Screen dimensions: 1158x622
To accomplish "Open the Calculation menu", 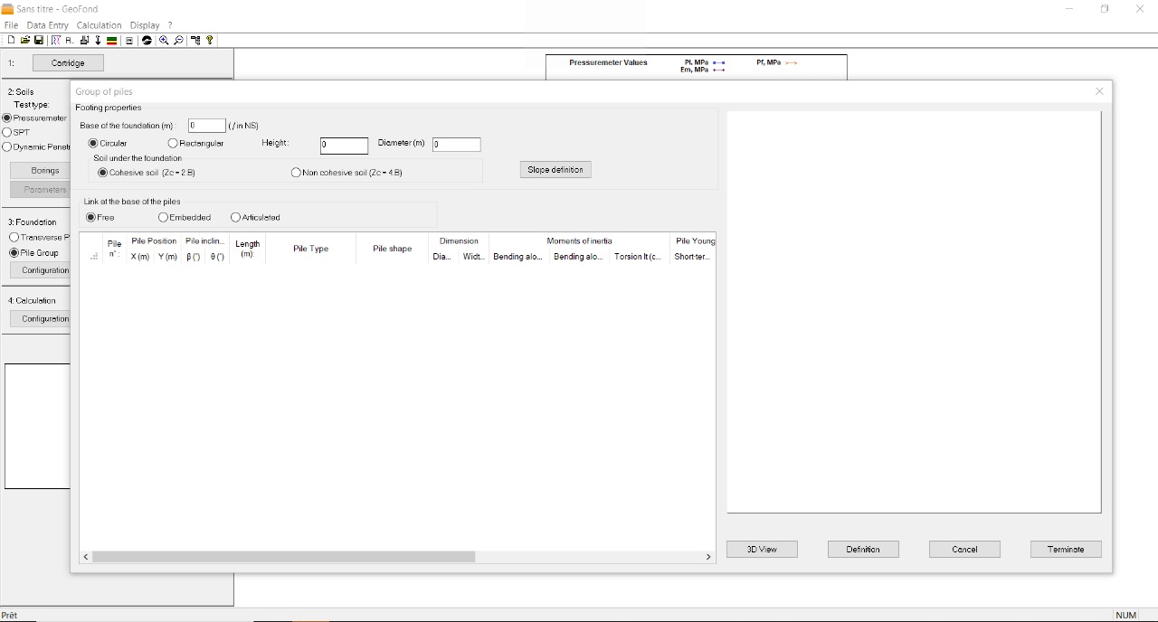I will pos(99,25).
